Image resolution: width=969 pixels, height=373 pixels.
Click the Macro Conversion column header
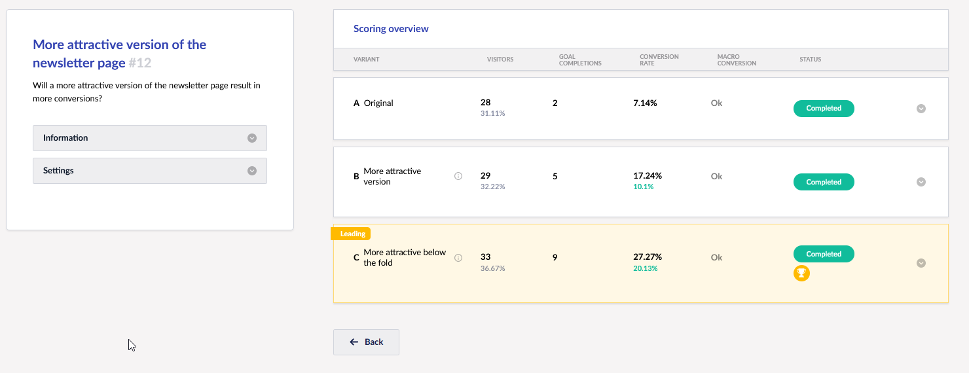[x=736, y=60]
